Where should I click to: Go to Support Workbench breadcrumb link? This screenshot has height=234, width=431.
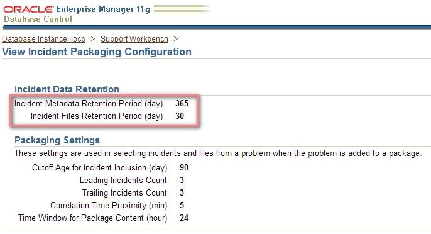click(134, 39)
